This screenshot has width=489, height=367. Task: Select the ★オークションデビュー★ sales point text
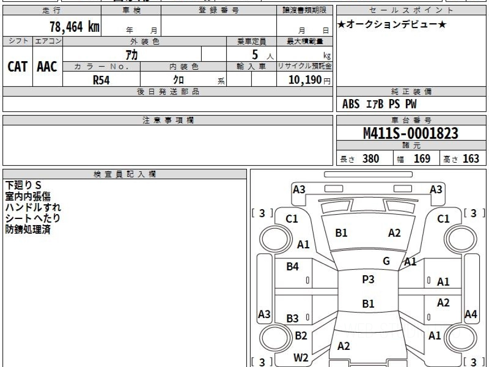click(392, 25)
